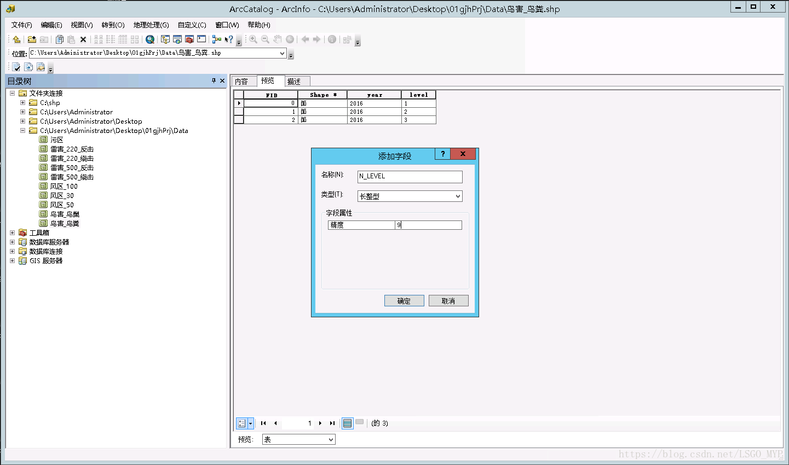Open the Search magnifier globe icon

pyautogui.click(x=150, y=39)
